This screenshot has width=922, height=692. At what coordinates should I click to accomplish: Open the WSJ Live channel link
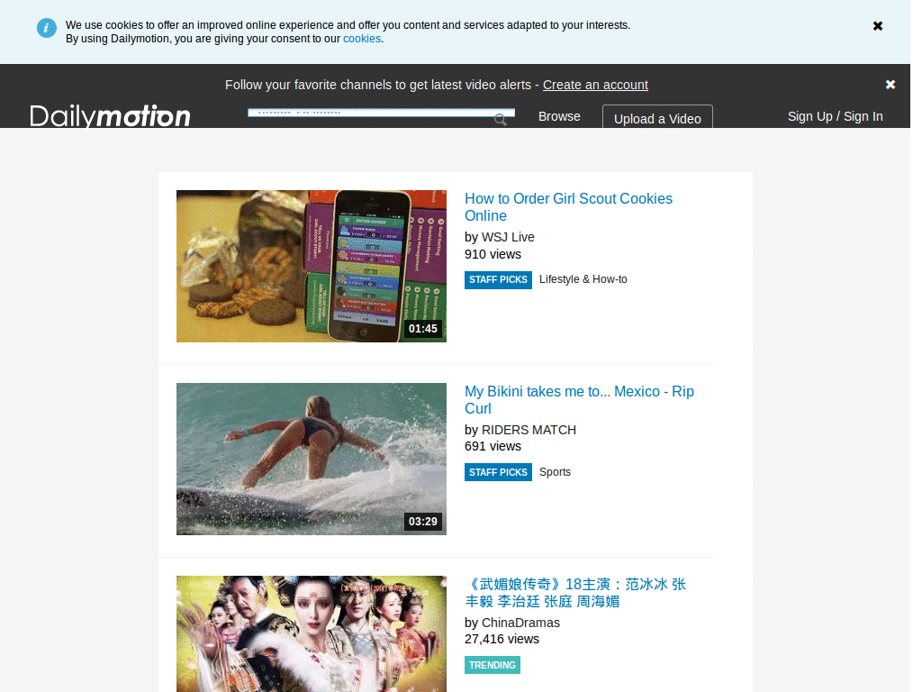pos(508,236)
